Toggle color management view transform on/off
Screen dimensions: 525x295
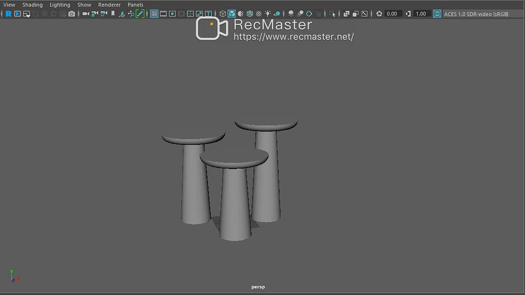click(x=437, y=14)
